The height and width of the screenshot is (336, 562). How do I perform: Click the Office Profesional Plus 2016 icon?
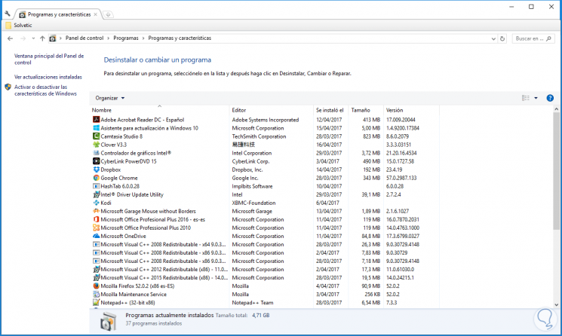click(96, 219)
